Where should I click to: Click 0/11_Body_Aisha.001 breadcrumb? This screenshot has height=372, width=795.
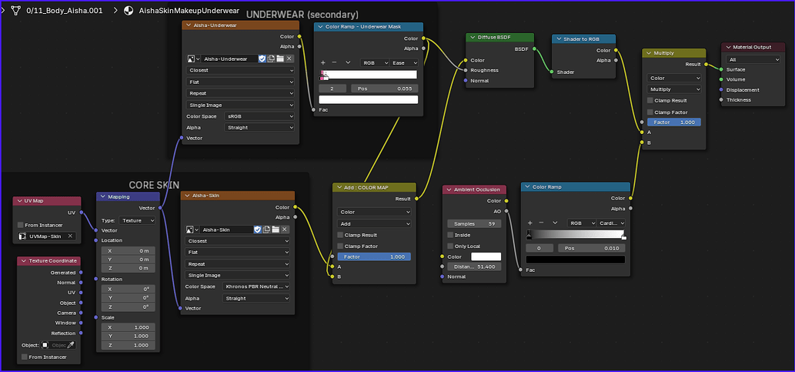click(64, 10)
